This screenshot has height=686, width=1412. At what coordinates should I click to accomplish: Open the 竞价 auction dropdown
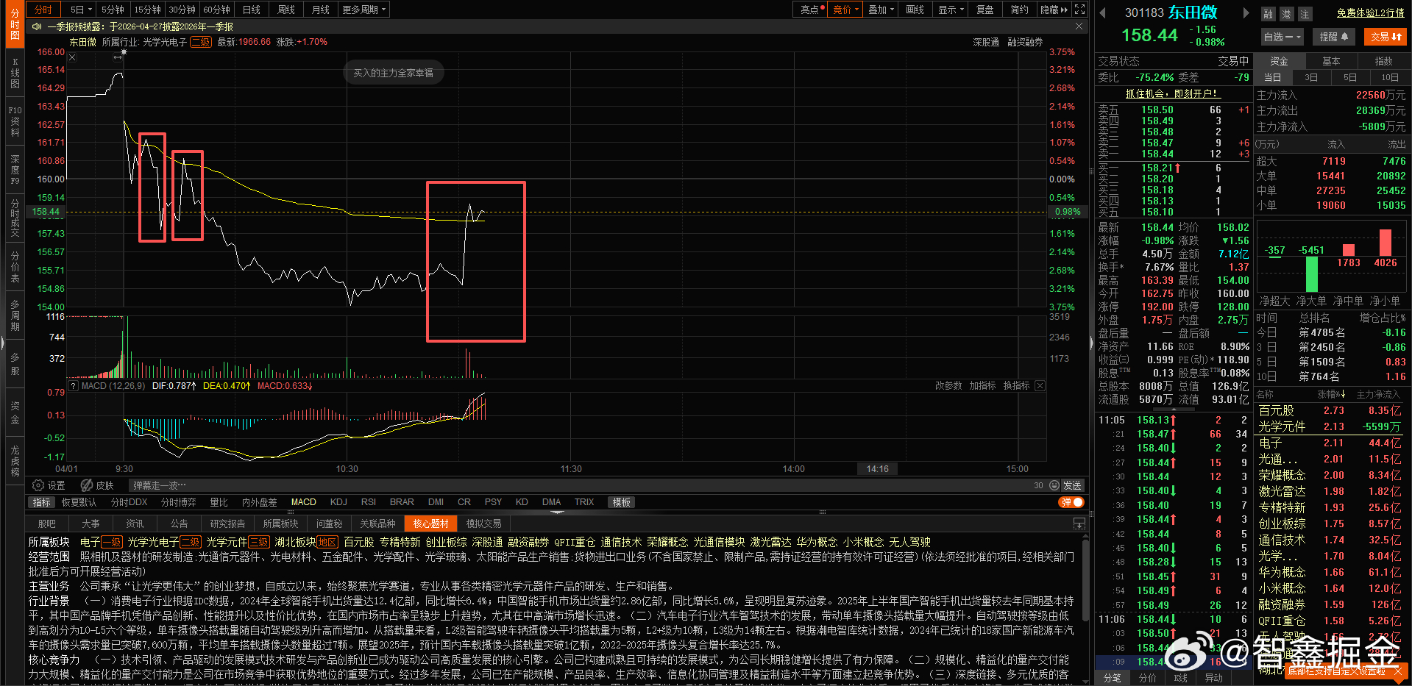click(845, 10)
